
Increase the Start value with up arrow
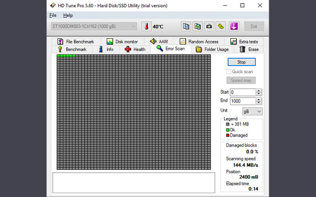coord(259,90)
